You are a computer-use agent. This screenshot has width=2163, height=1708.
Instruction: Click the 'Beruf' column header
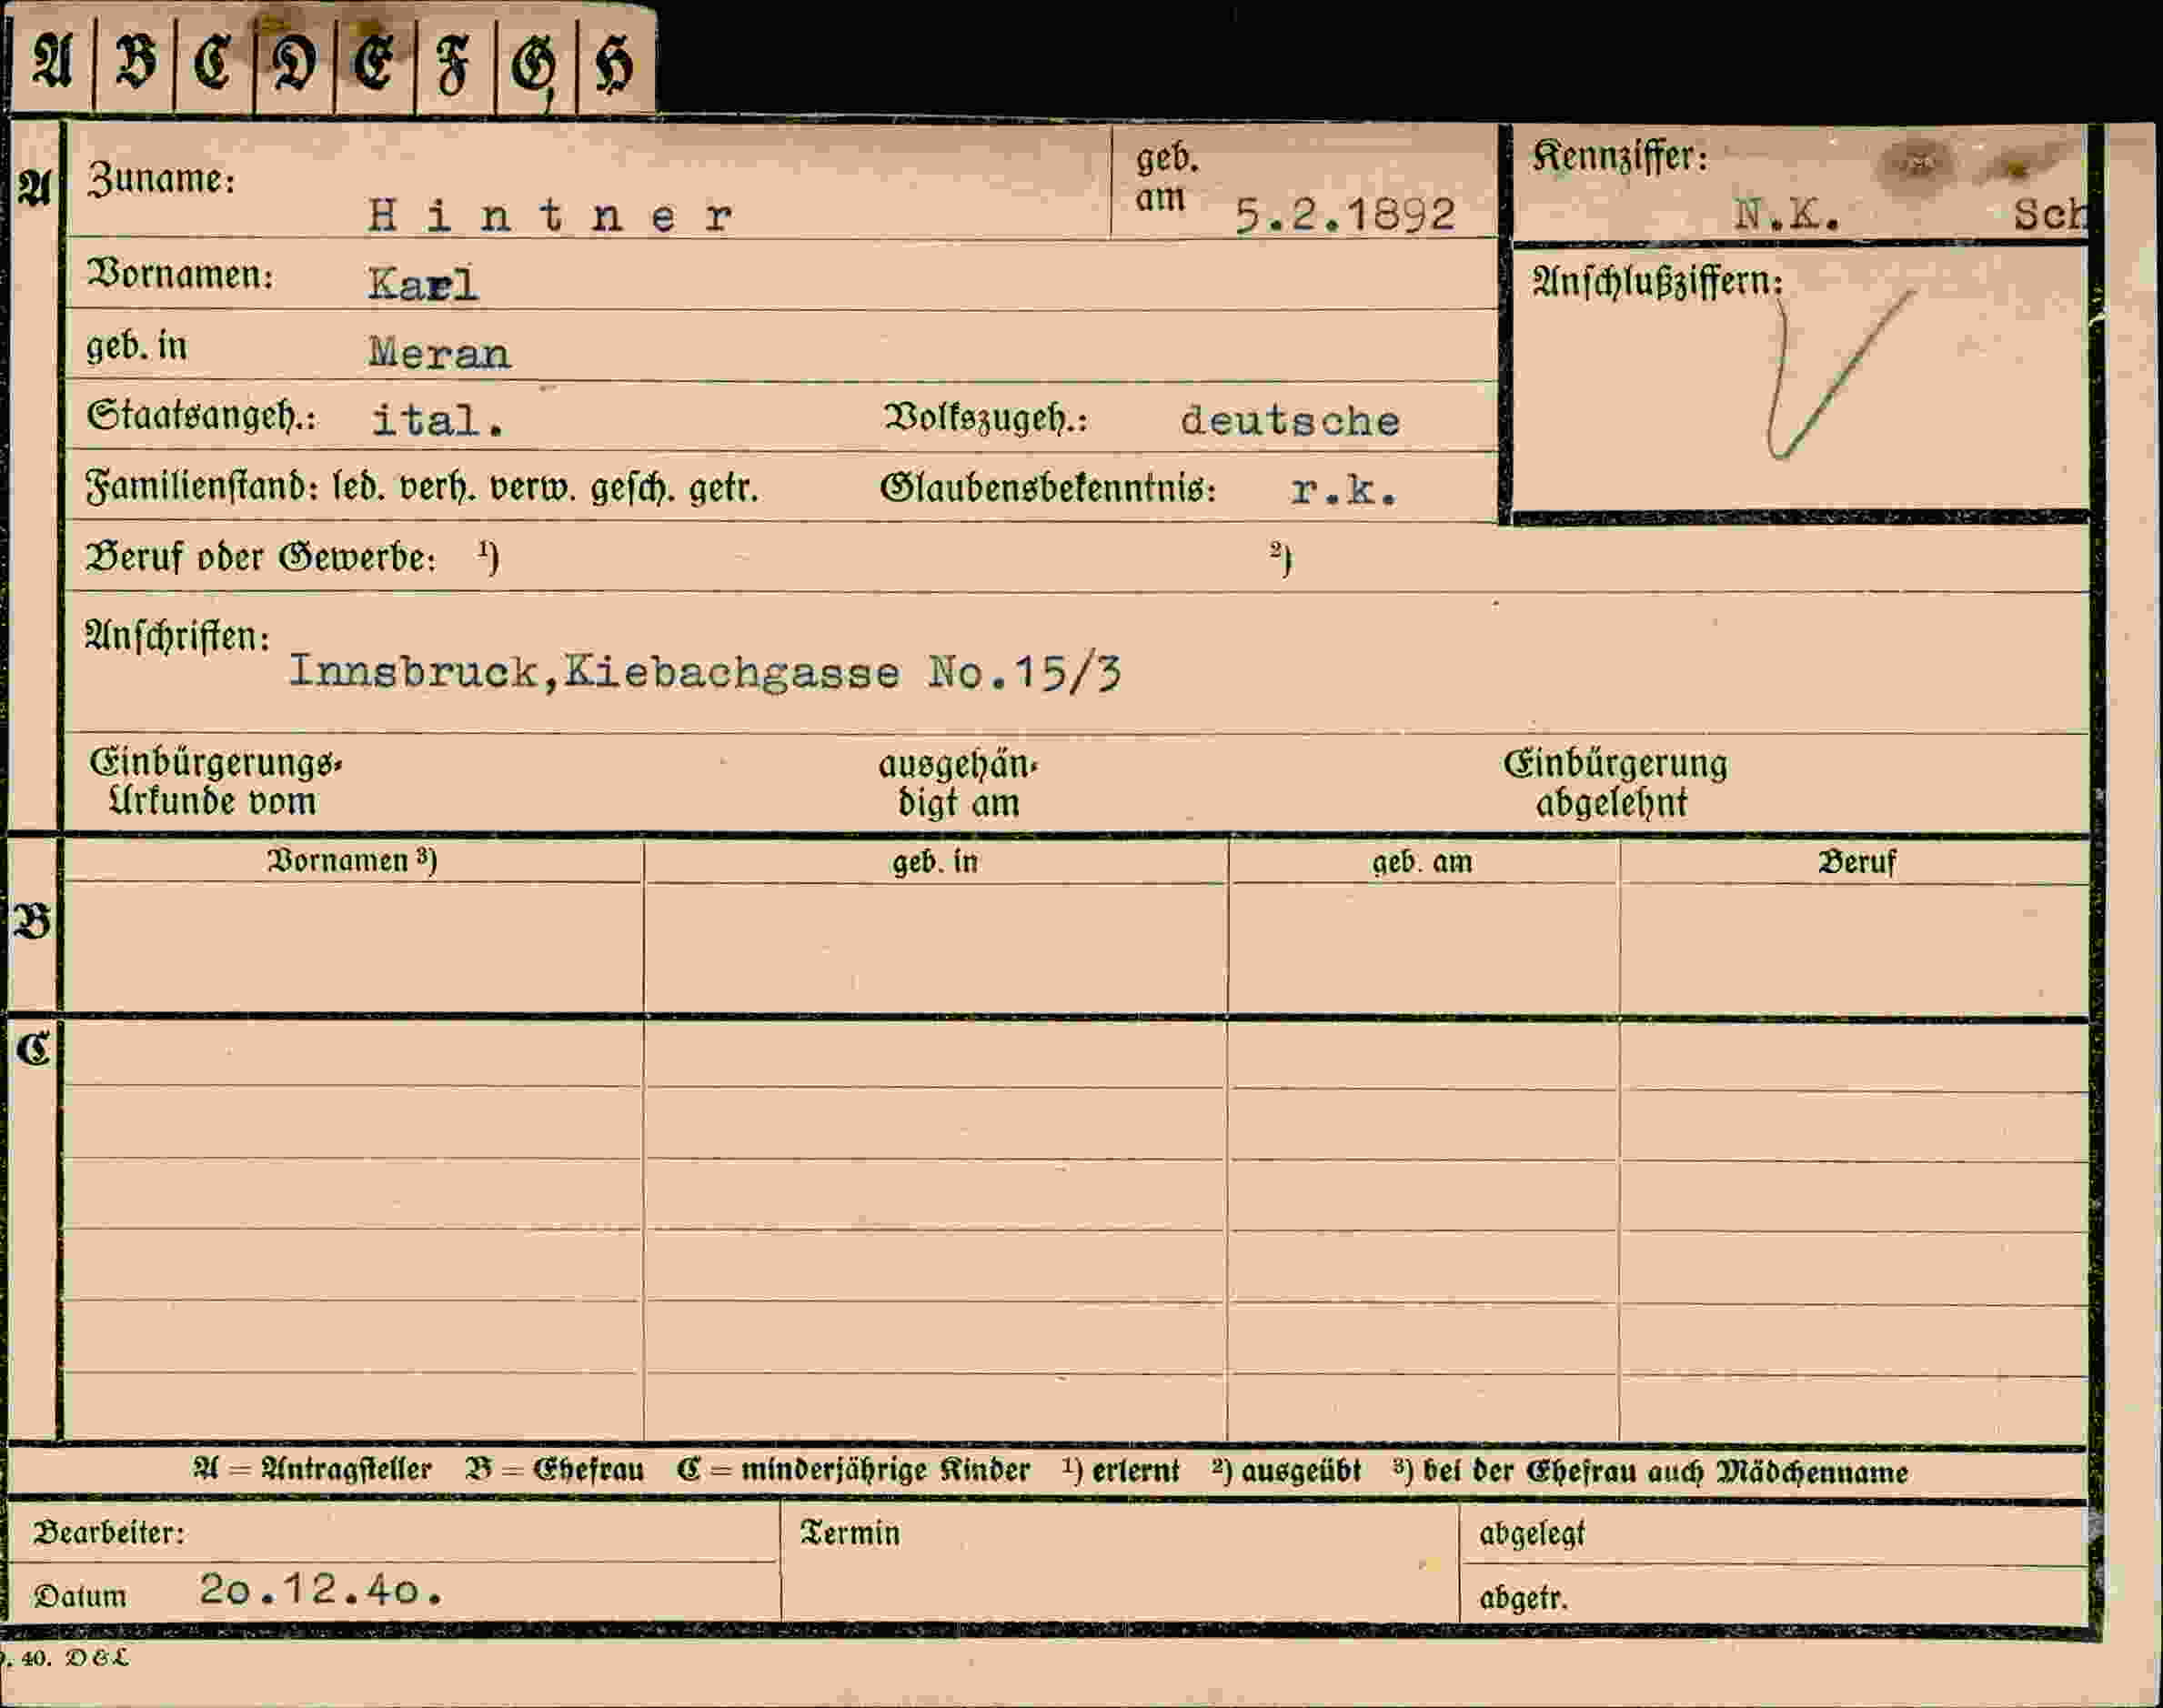click(x=1856, y=862)
